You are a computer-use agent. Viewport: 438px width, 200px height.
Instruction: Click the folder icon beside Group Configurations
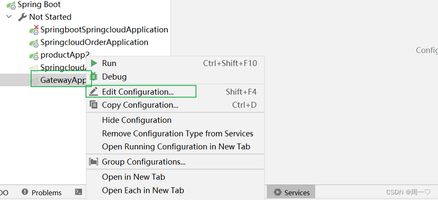click(x=93, y=162)
